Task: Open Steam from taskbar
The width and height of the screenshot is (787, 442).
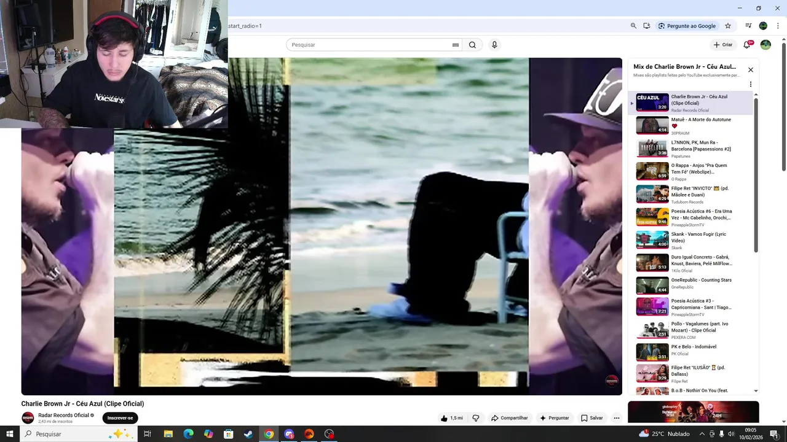Action: pos(248,434)
